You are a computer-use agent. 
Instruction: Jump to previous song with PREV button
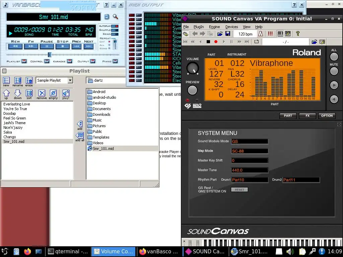tap(76, 46)
